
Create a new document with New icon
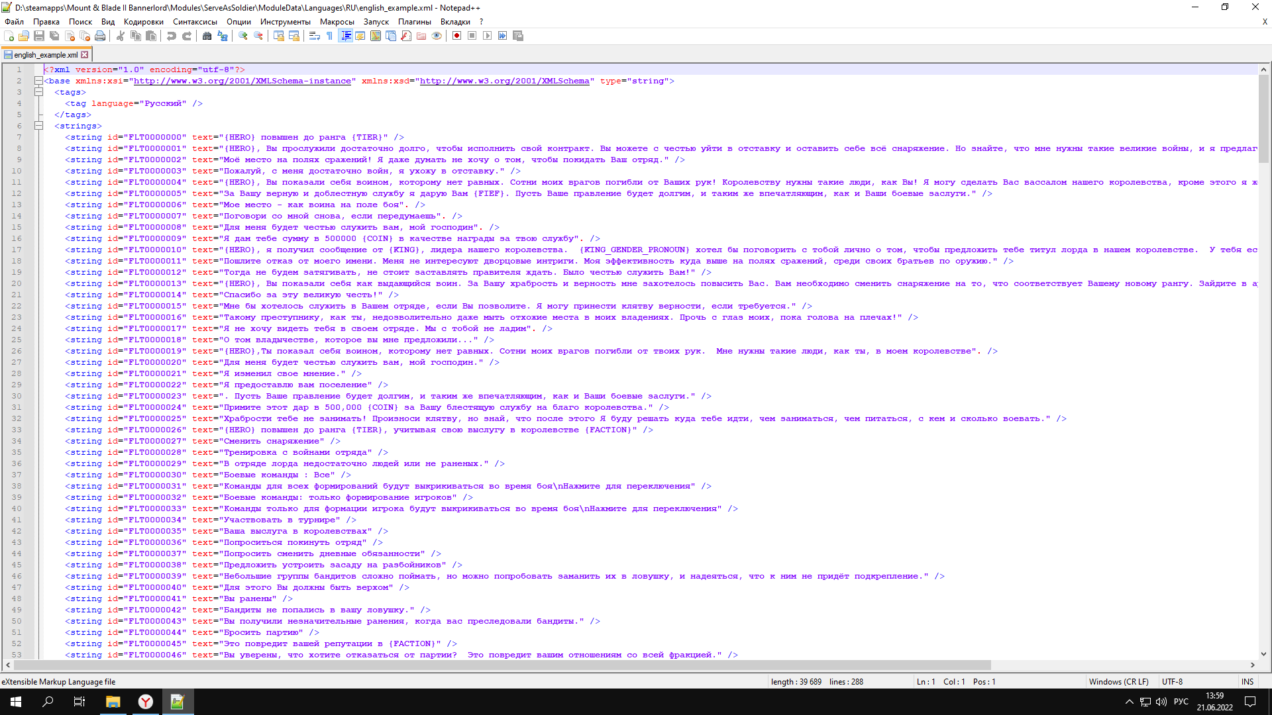click(9, 36)
